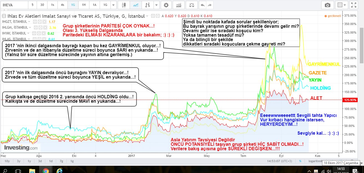
Task: Select the 4s interval button
Action: [x=63, y=5]
